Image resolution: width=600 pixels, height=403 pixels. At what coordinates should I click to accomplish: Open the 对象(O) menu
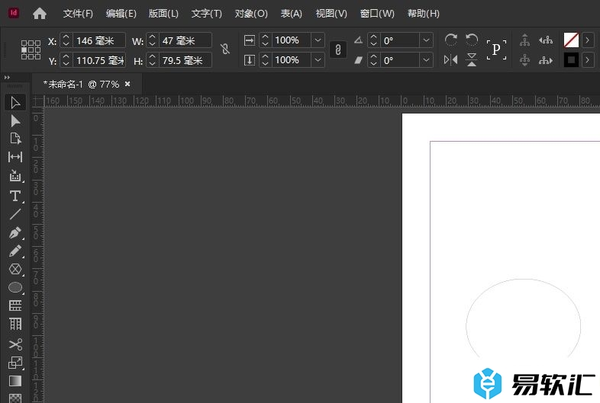click(251, 14)
